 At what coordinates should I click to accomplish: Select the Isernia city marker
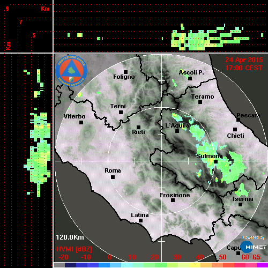pos(241,204)
